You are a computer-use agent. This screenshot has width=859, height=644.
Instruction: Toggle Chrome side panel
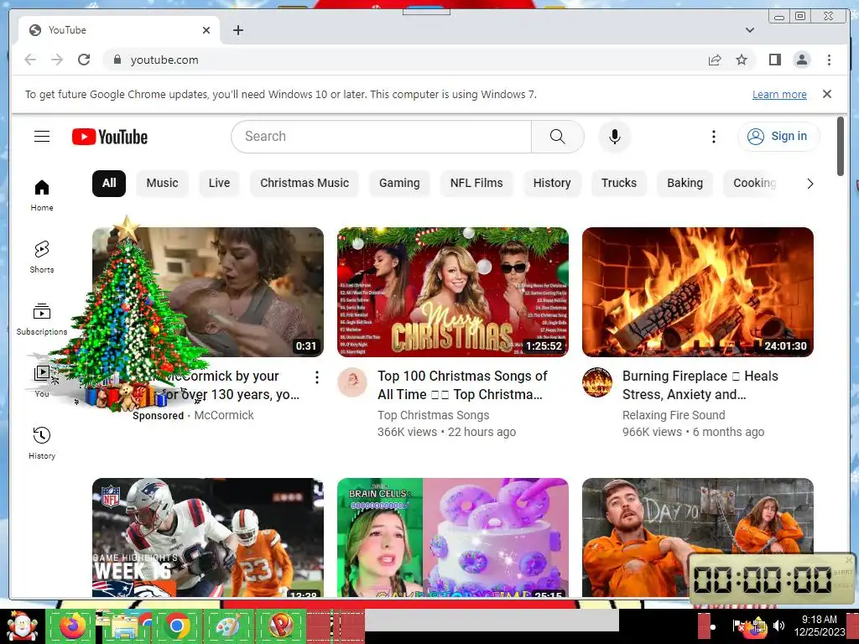pos(774,60)
